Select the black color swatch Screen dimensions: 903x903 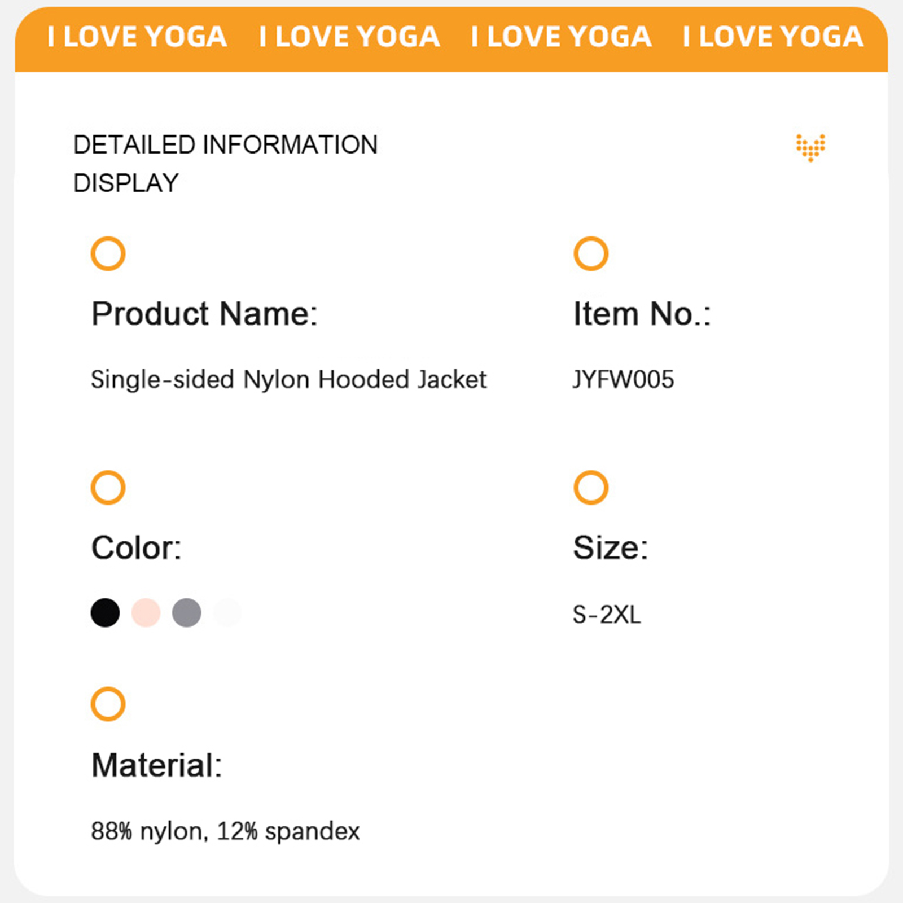pyautogui.click(x=106, y=612)
